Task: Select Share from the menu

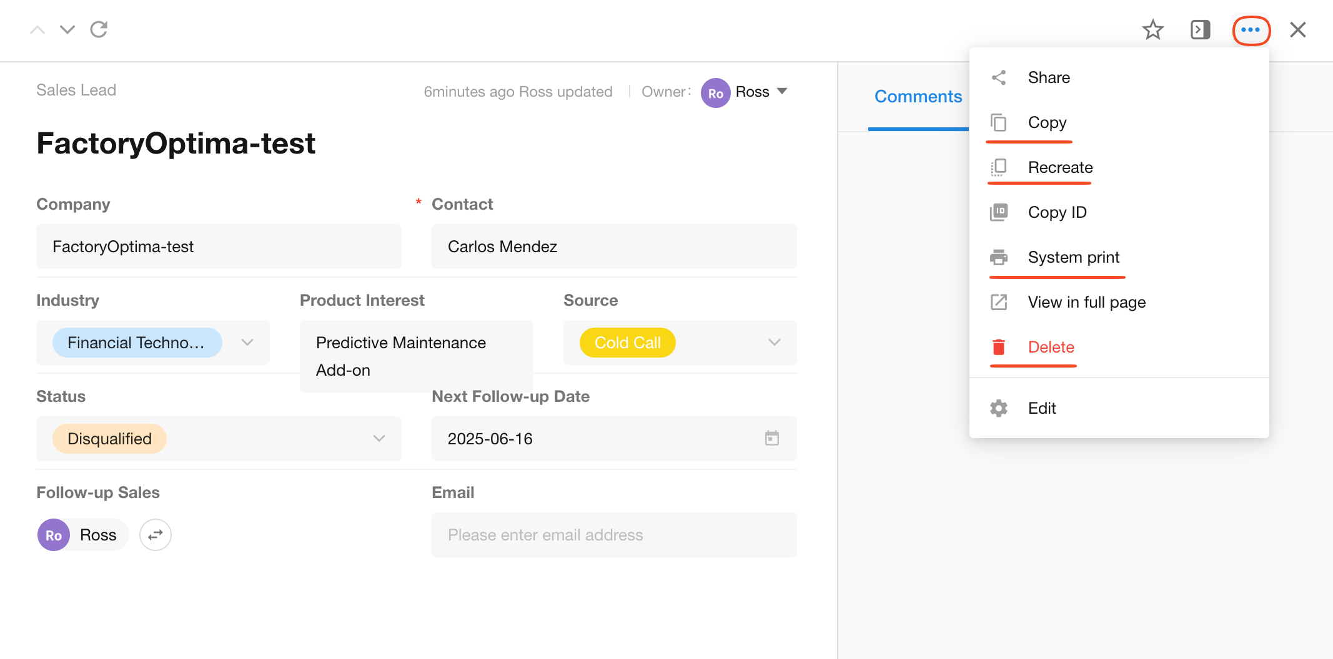Action: point(1048,77)
